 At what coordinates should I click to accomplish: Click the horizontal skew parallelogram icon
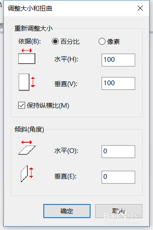pyautogui.click(x=27, y=147)
